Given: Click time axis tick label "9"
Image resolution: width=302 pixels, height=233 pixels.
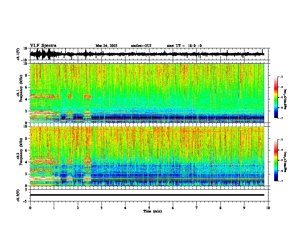Looking at the screenshot, I should point(244,208).
